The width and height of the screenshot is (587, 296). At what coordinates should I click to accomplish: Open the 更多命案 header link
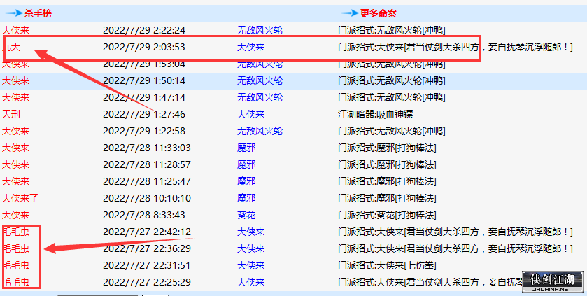coord(378,14)
